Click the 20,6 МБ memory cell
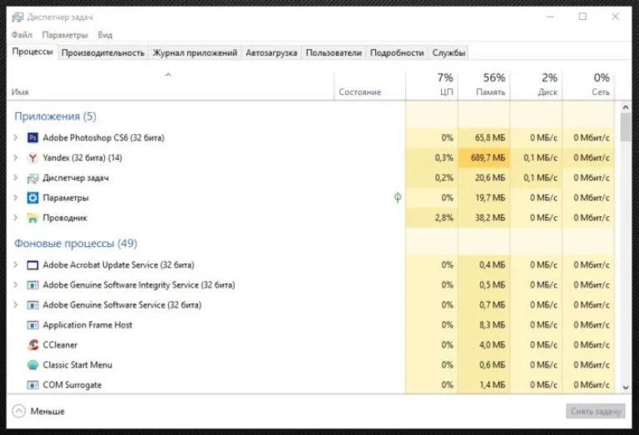 483,178
